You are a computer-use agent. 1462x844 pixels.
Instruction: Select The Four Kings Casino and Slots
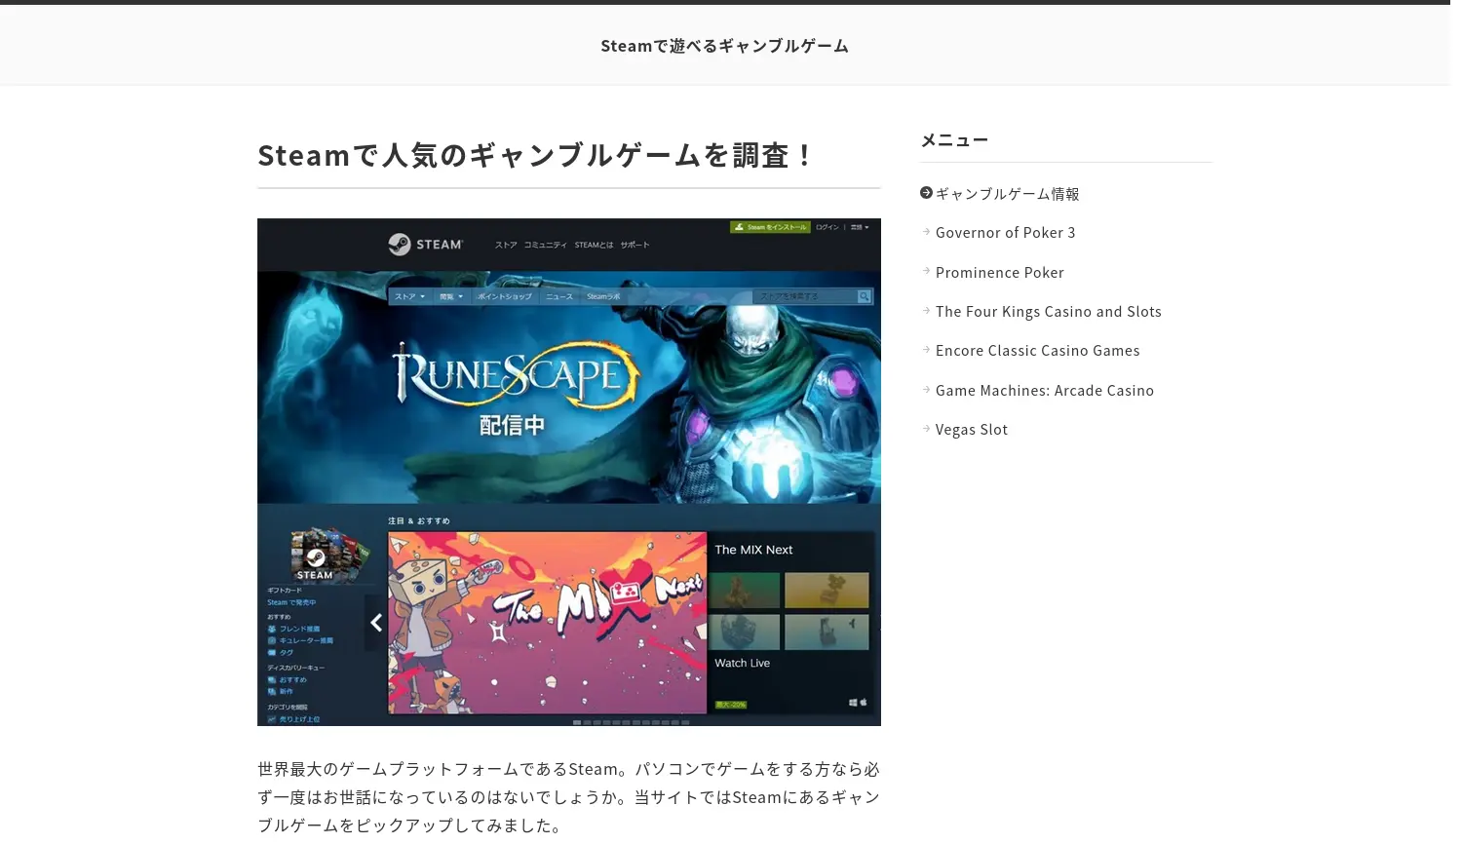tap(1048, 312)
